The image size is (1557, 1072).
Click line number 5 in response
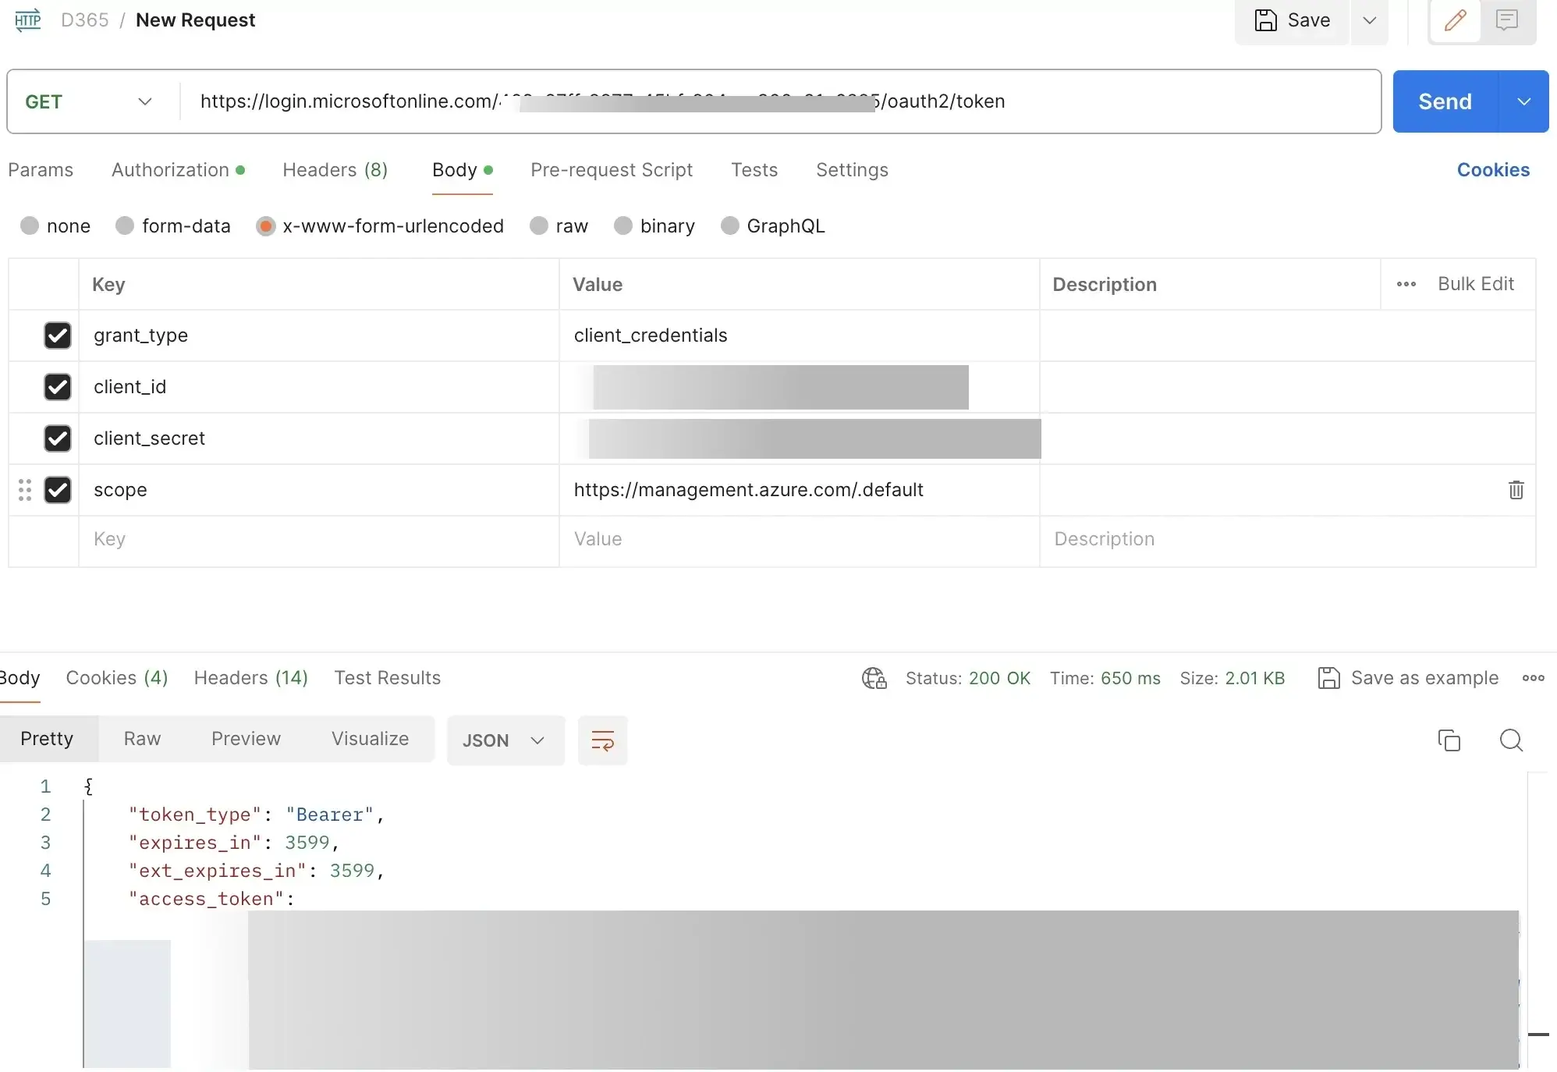(x=46, y=899)
